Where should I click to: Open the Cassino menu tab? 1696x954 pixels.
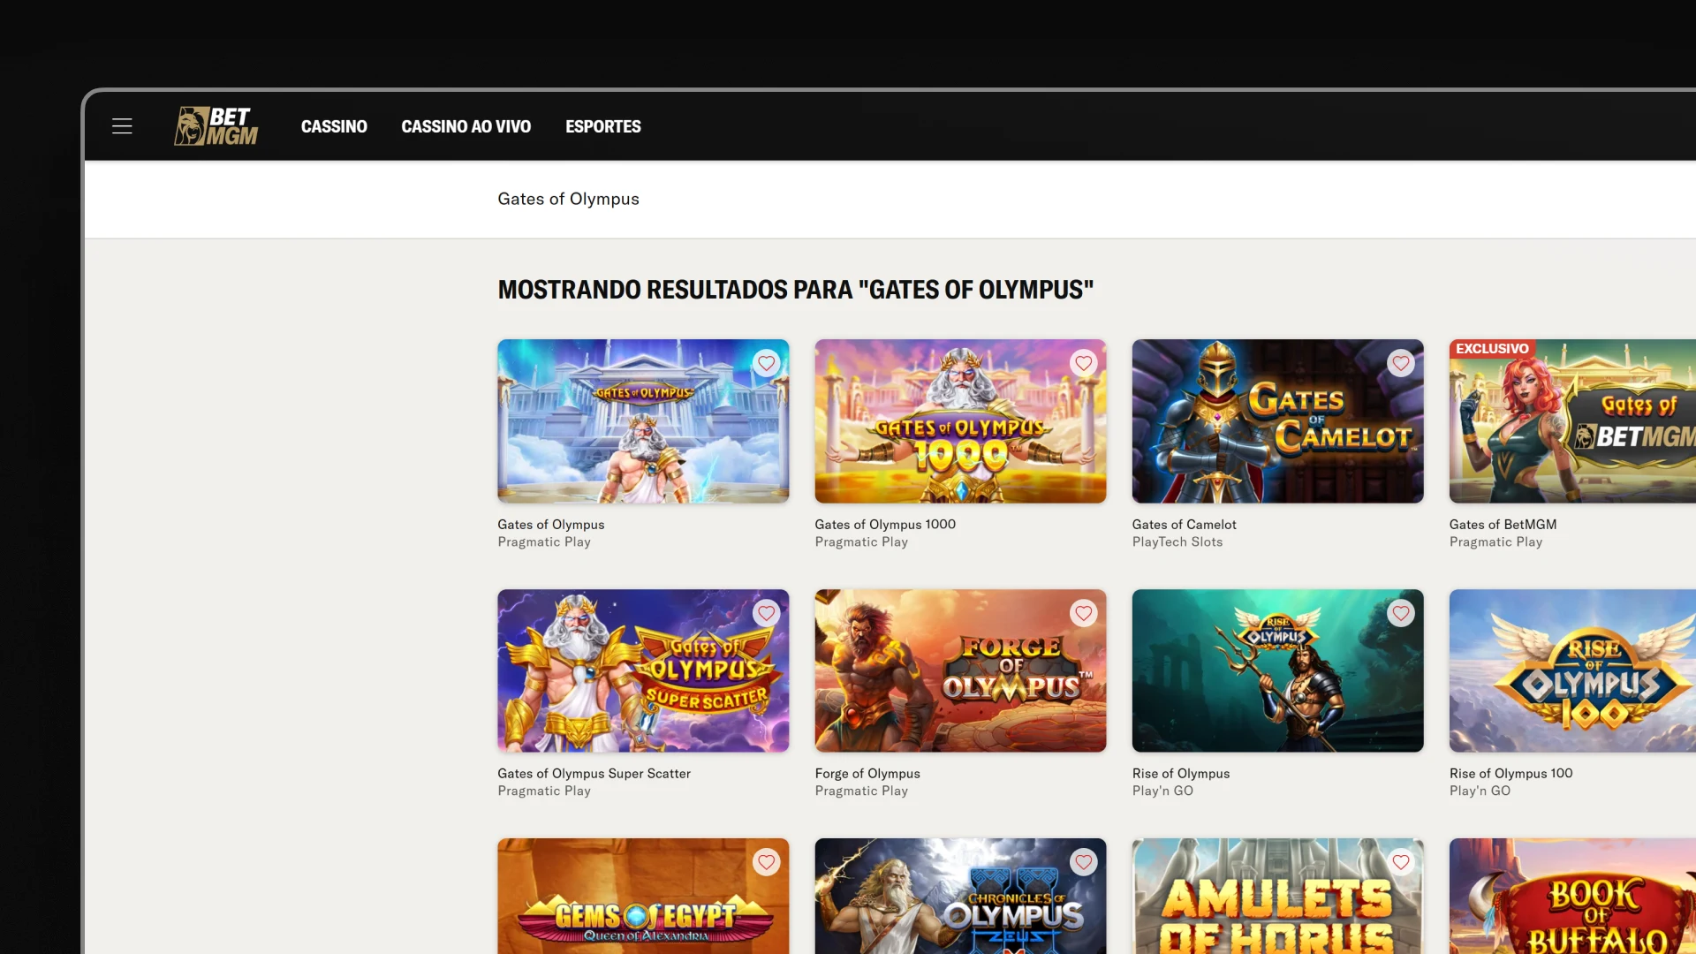pyautogui.click(x=334, y=126)
